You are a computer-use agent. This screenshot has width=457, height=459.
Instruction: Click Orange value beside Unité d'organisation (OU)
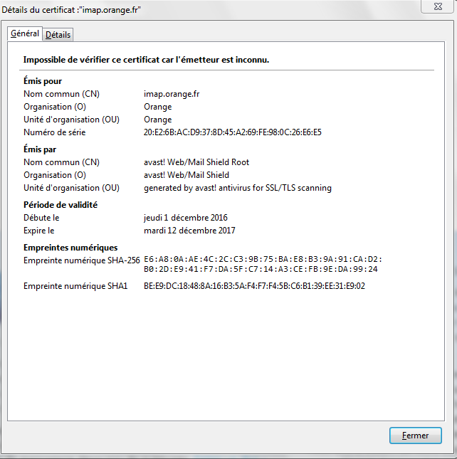click(x=158, y=120)
